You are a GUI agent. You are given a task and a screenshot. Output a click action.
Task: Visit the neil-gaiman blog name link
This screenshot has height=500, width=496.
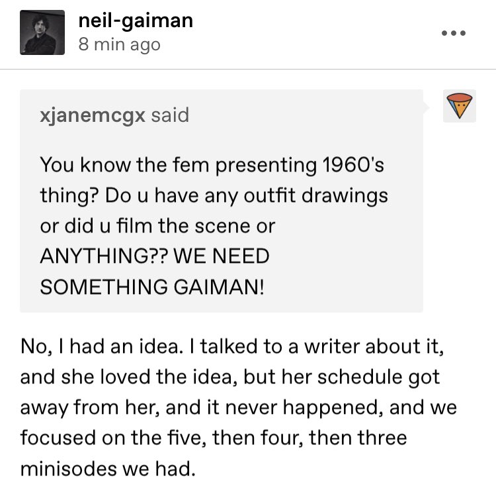coord(136,21)
